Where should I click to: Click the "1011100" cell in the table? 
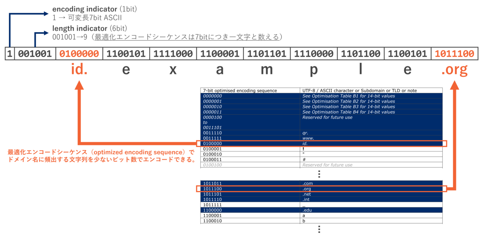(212, 189)
